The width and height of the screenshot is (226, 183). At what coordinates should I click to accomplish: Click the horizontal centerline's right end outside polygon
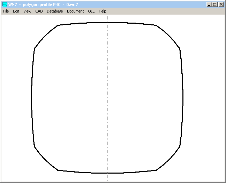(199, 98)
